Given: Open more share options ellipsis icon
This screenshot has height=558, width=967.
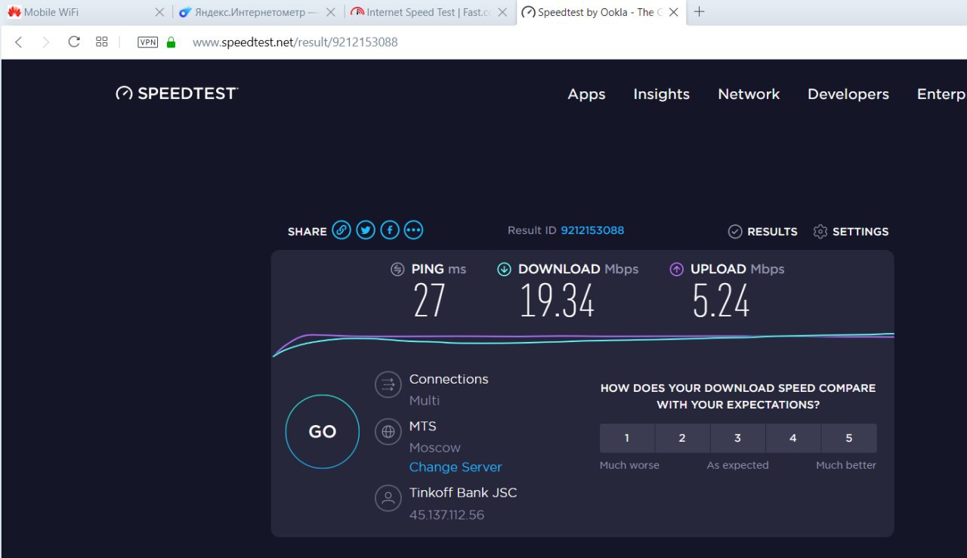Looking at the screenshot, I should [414, 230].
